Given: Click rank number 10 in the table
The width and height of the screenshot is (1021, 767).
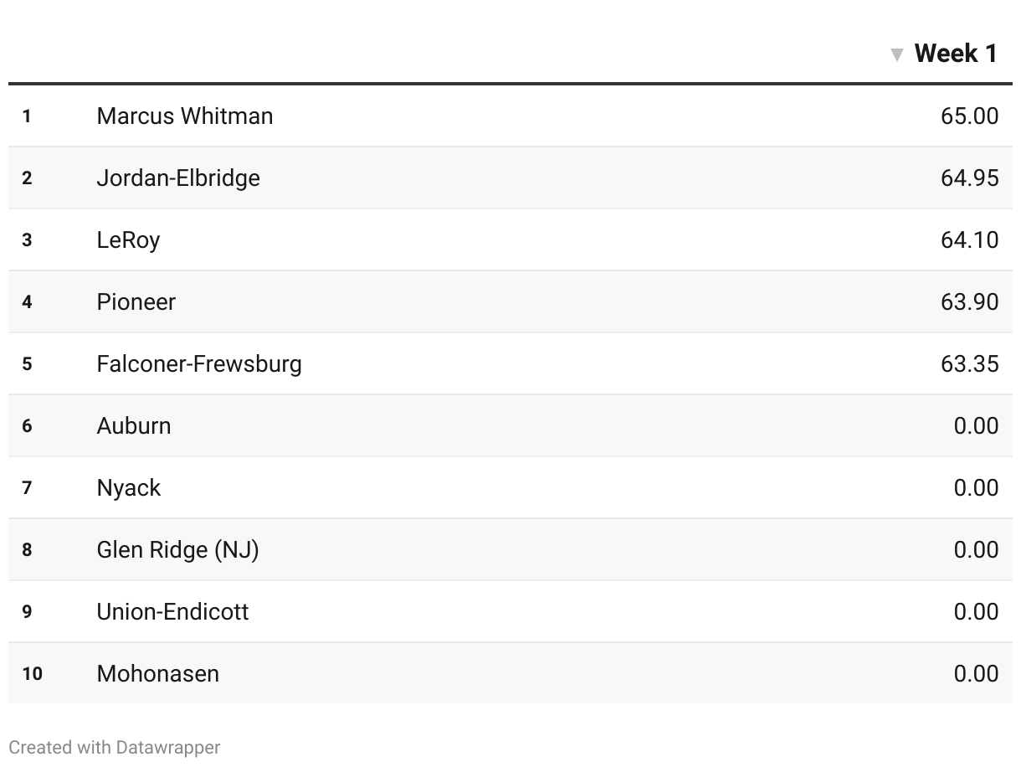Looking at the screenshot, I should point(32,673).
